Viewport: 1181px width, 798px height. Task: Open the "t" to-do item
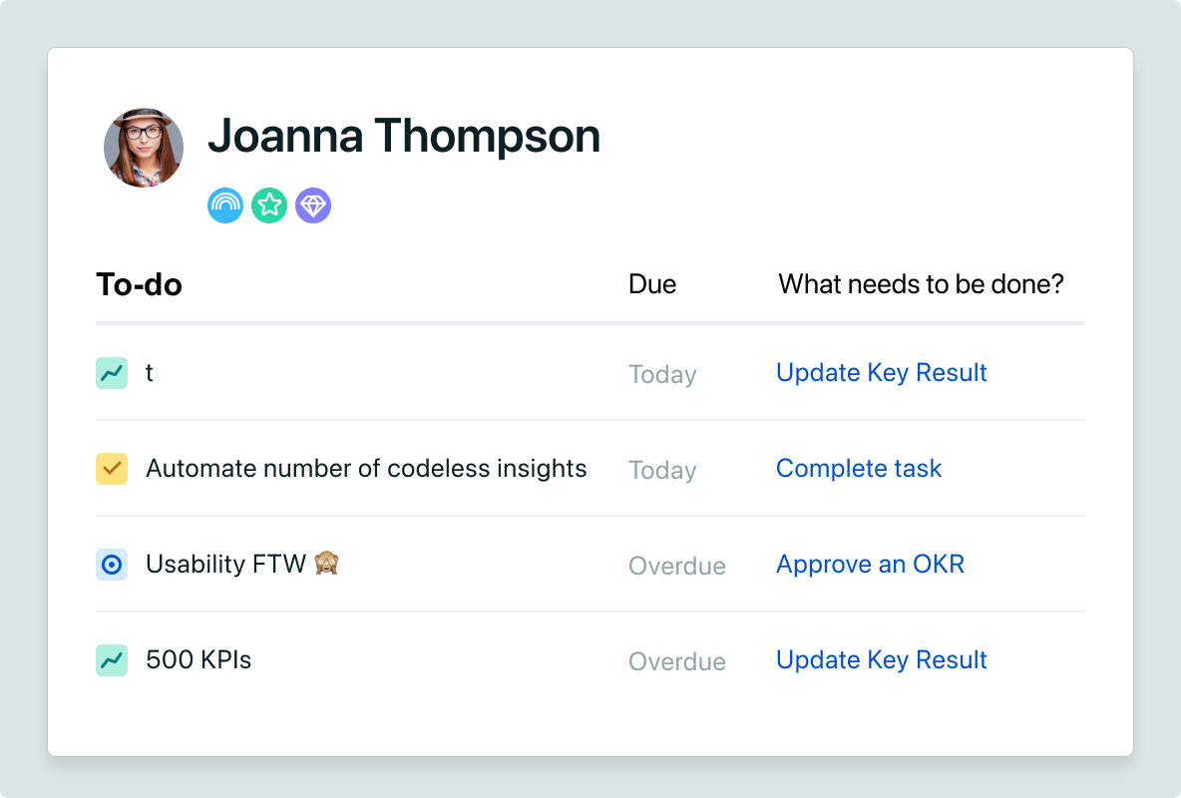[x=150, y=373]
